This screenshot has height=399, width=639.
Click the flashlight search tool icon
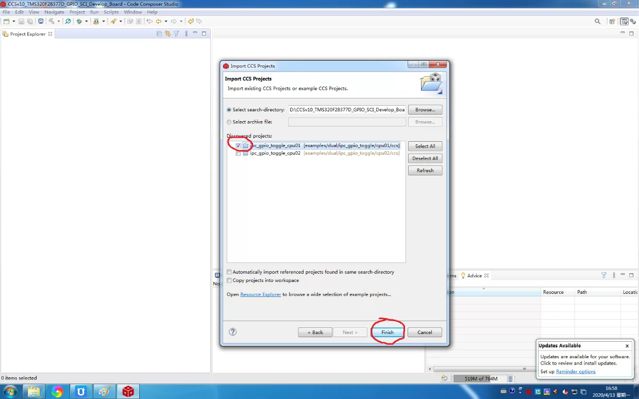pyautogui.click(x=113, y=21)
